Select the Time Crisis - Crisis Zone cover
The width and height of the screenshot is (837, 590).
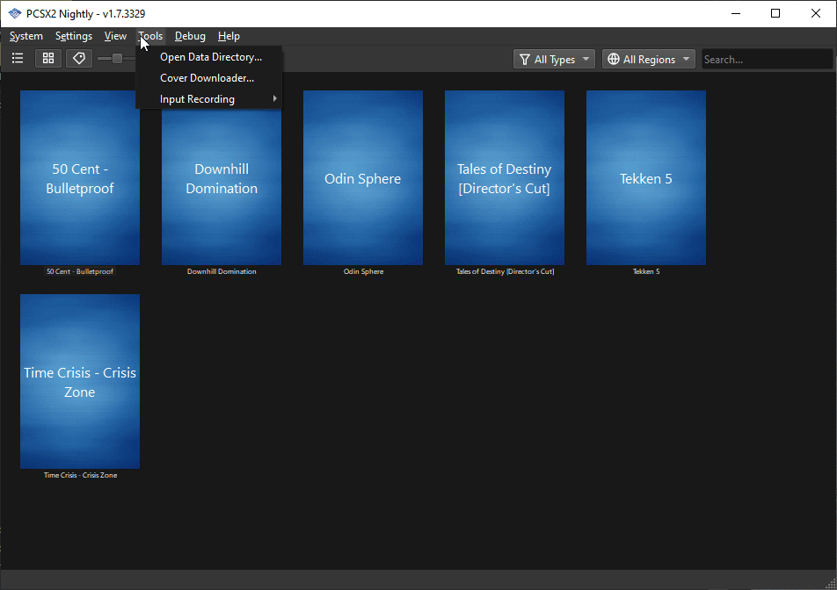(x=79, y=381)
